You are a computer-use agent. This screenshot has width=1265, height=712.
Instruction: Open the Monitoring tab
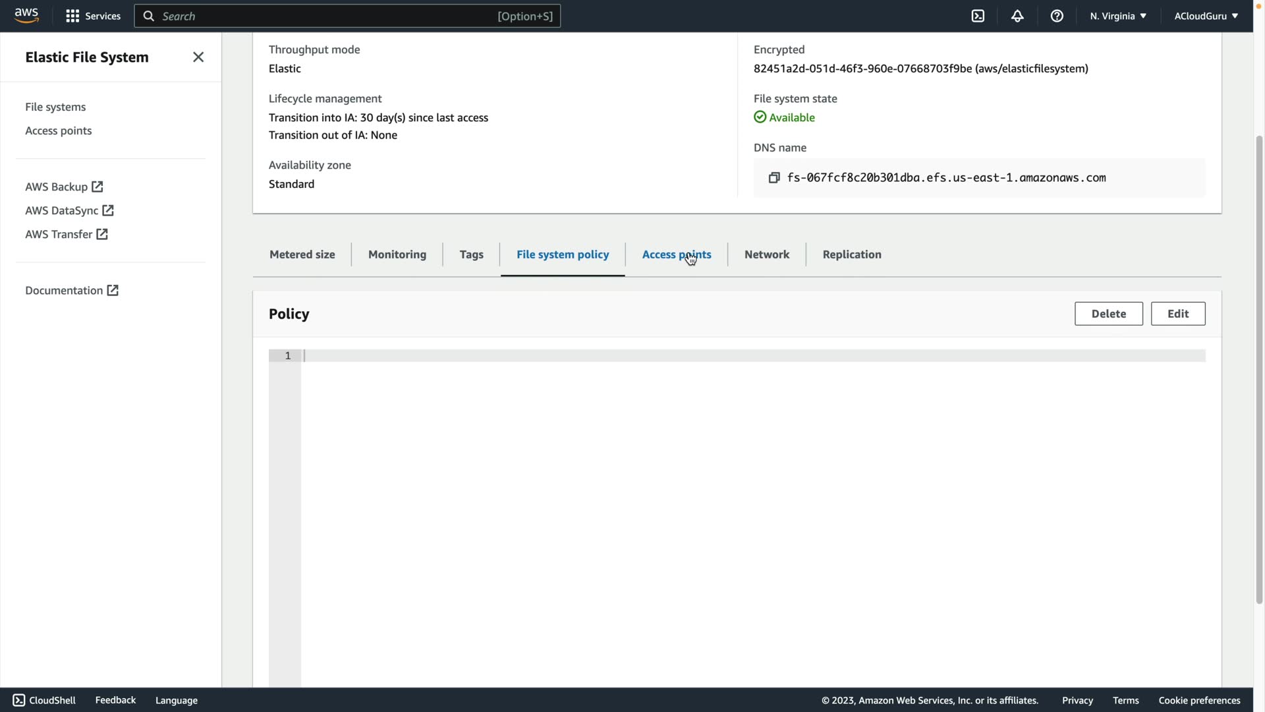click(397, 254)
